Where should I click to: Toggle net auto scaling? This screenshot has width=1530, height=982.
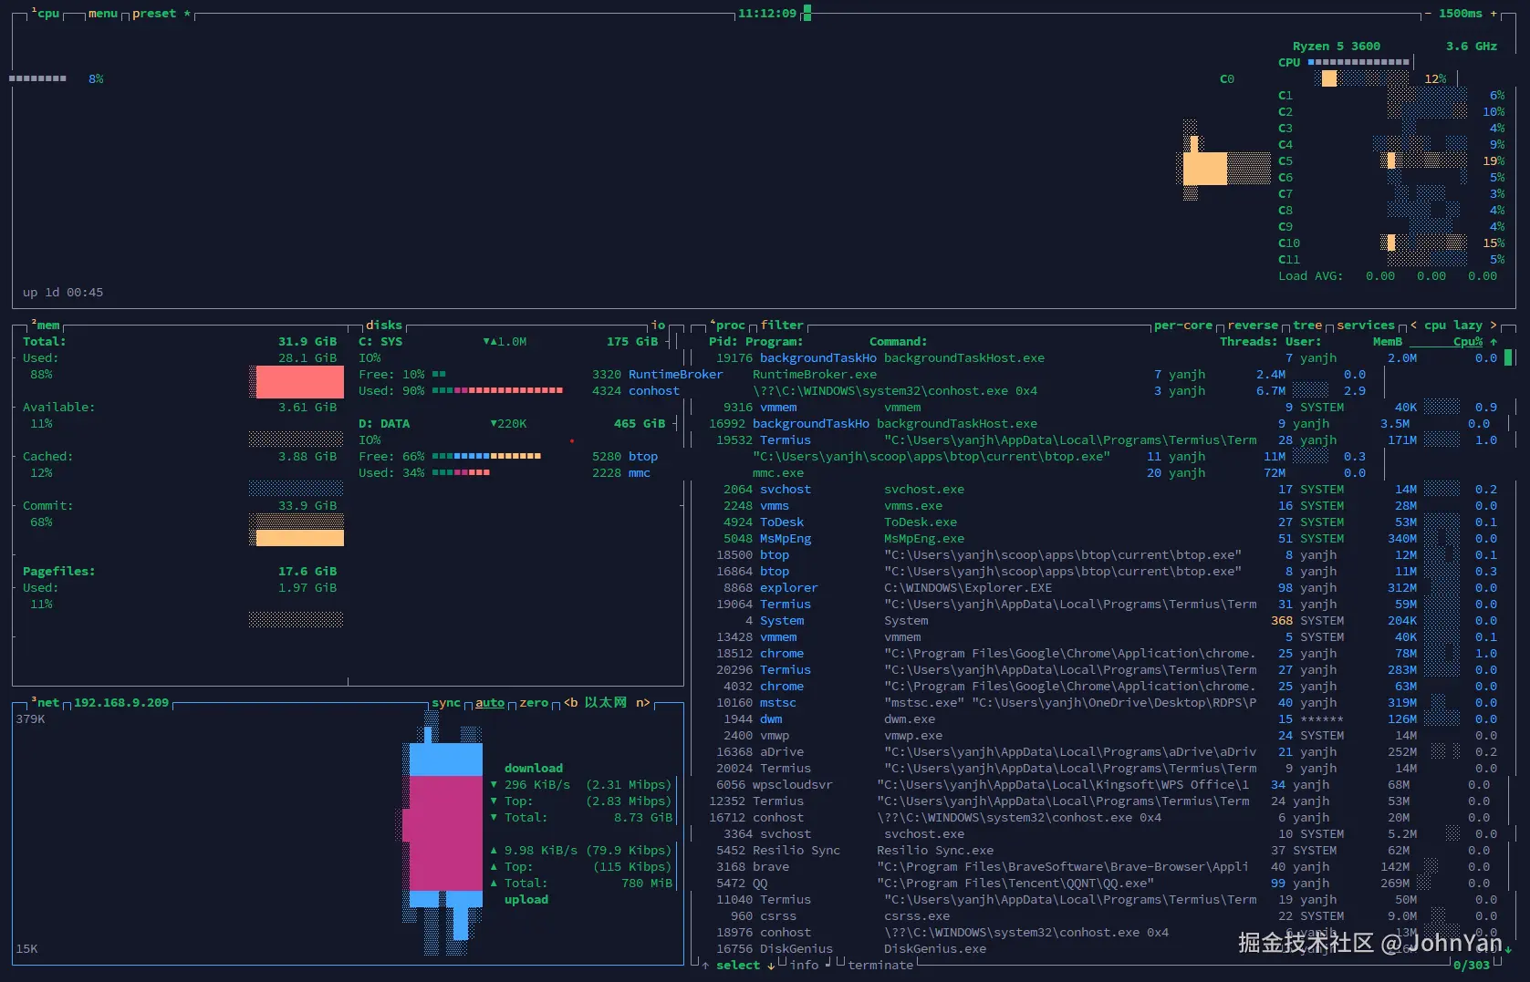[490, 703]
